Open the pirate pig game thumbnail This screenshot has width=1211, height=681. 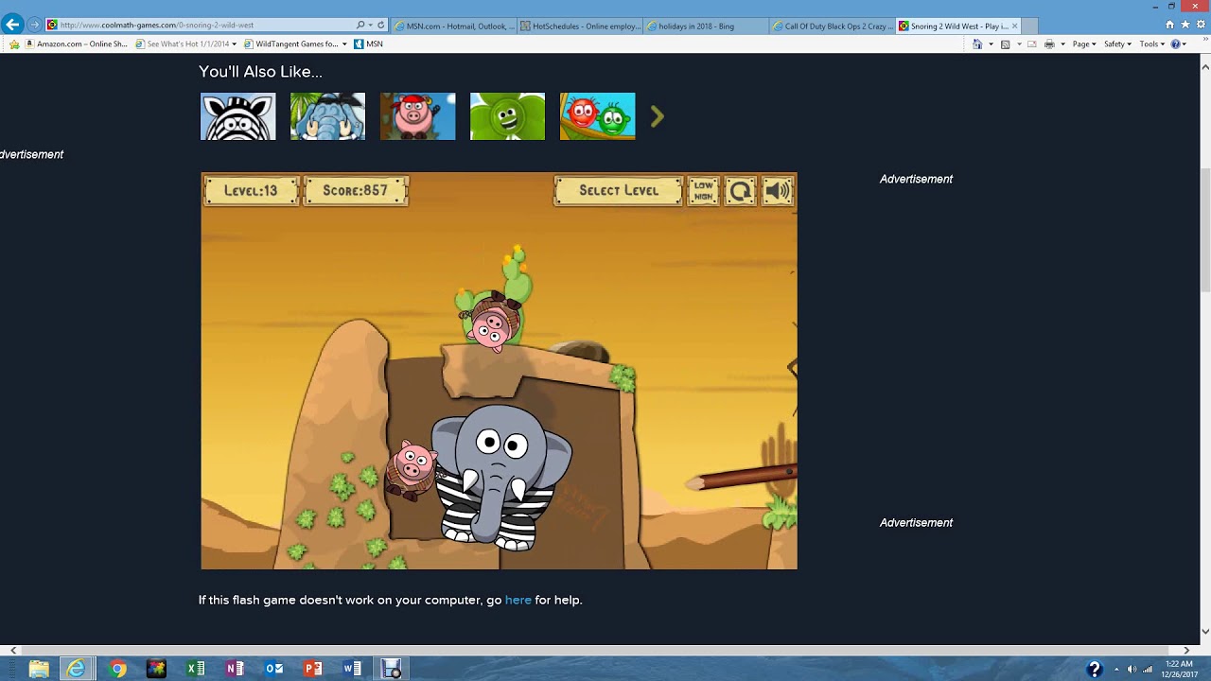pyautogui.click(x=417, y=116)
